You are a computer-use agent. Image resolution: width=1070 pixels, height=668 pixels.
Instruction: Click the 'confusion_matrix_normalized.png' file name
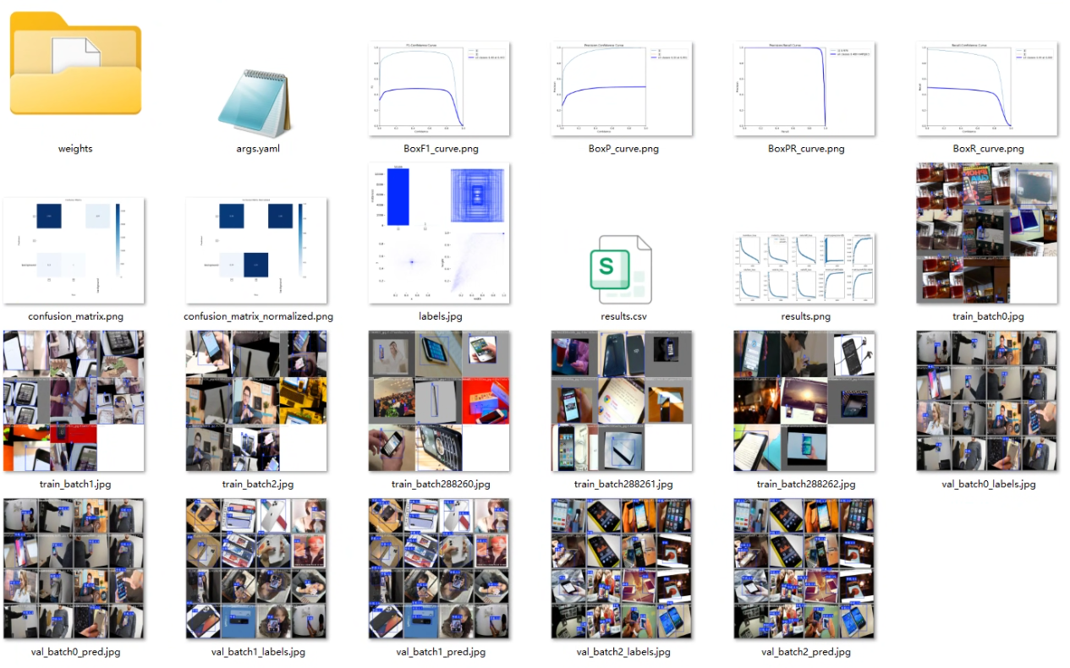click(258, 316)
